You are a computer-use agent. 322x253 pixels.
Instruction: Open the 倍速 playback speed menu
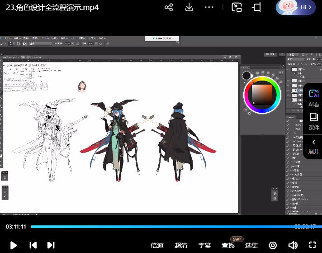coord(157,245)
